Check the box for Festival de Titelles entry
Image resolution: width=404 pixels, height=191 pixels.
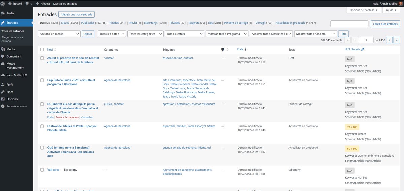tap(42, 126)
